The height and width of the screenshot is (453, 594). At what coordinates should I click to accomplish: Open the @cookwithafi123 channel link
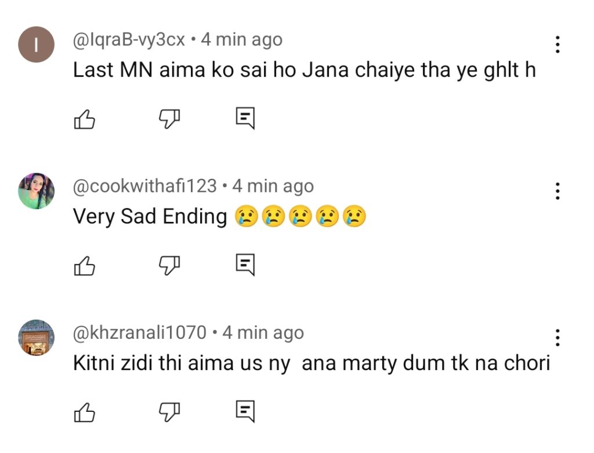144,187
